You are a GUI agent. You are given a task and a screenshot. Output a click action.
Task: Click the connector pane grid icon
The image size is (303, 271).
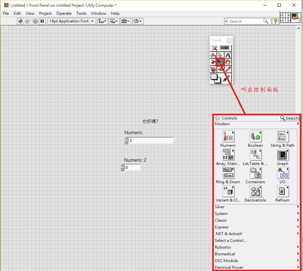tap(285, 18)
